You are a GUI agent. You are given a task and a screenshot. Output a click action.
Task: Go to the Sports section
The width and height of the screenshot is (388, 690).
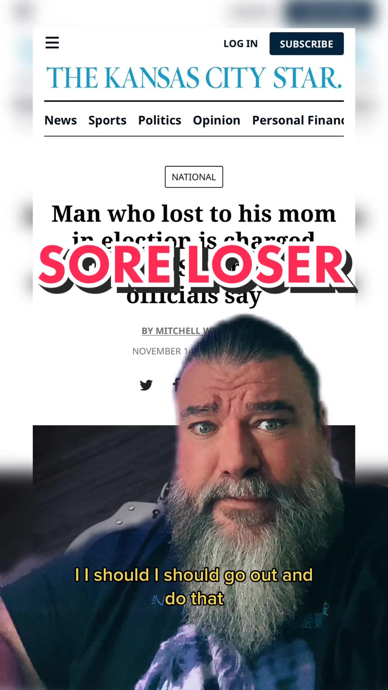[x=107, y=120]
